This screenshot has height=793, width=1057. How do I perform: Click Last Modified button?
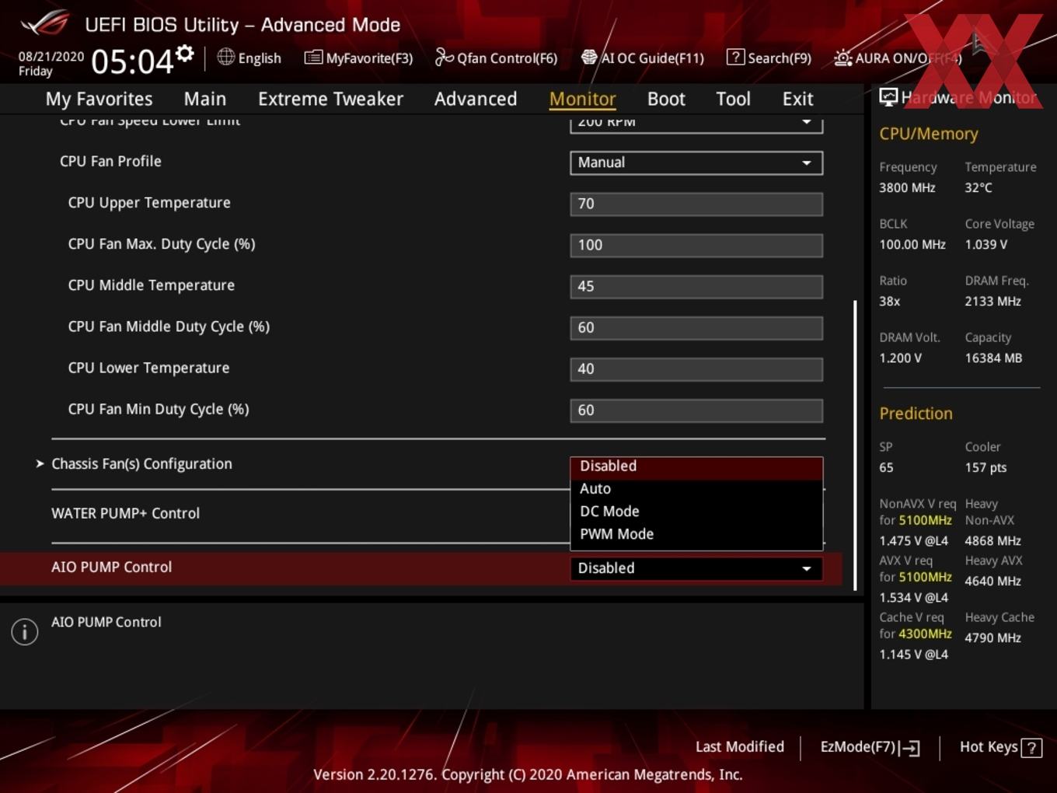pos(740,747)
